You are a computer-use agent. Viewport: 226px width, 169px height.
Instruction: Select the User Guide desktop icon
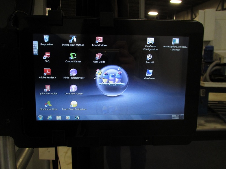pyautogui.click(x=99, y=56)
